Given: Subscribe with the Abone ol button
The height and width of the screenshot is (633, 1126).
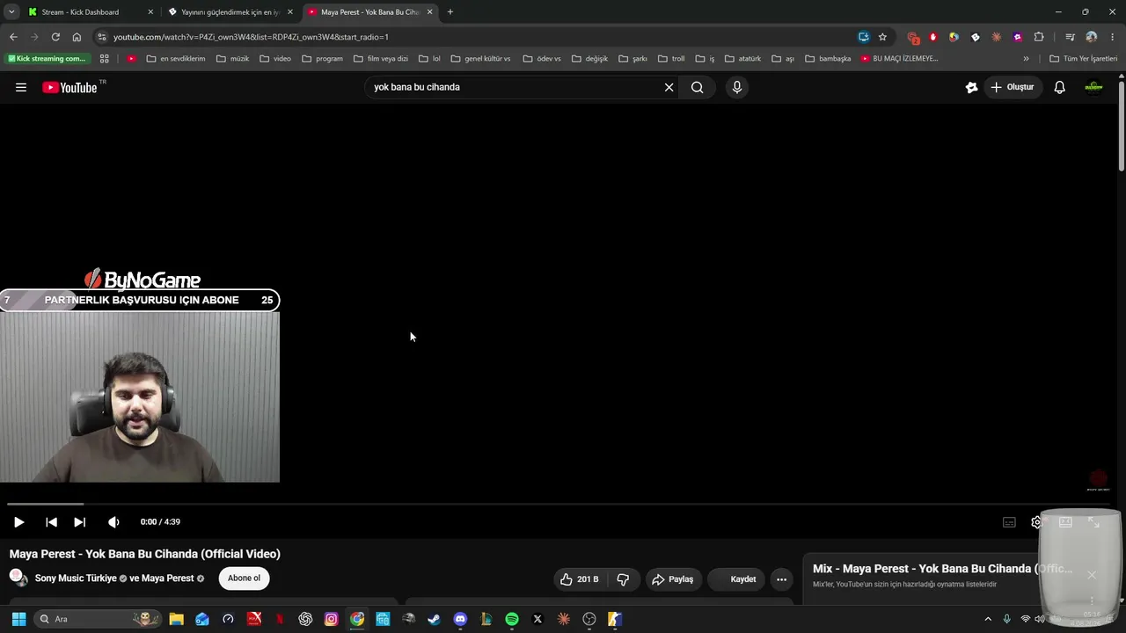Looking at the screenshot, I should [x=244, y=578].
